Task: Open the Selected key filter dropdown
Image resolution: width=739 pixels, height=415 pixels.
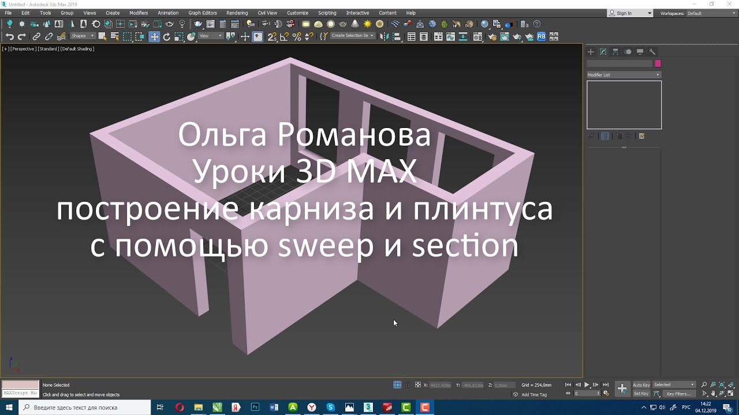Action: pos(674,384)
